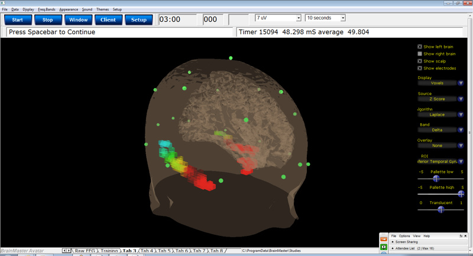Click the blue Start button
This screenshot has width=473, height=256.
(18, 20)
